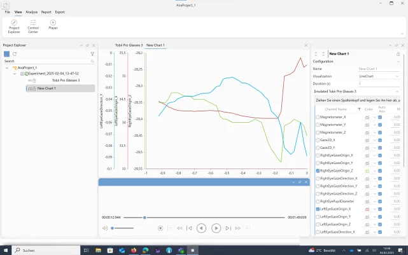Collapse the Configuration section
This screenshot has height=255, width=408.
pos(398,62)
